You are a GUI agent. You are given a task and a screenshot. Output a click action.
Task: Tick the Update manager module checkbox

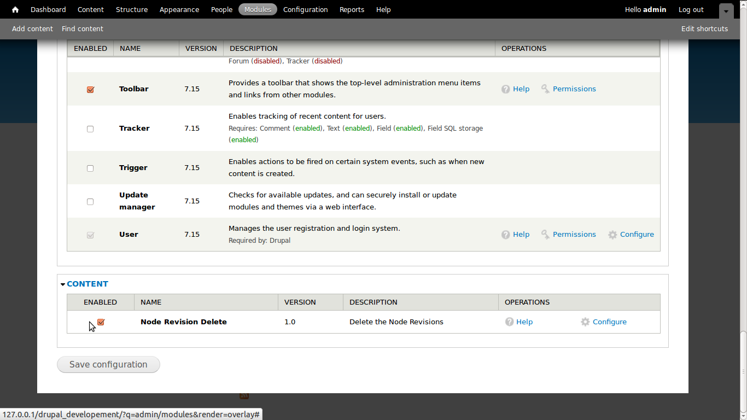coord(90,202)
